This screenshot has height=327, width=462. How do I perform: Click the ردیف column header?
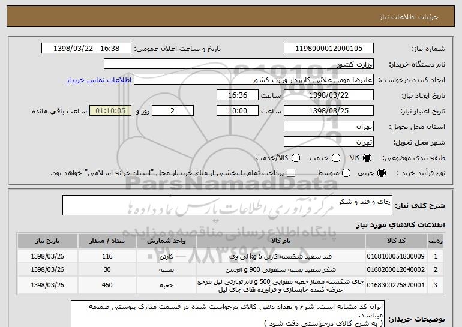tap(436, 241)
